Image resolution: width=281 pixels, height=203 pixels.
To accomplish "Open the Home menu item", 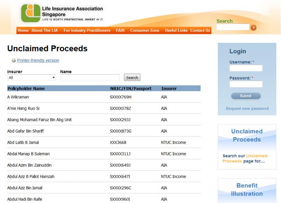I will tap(23, 30).
